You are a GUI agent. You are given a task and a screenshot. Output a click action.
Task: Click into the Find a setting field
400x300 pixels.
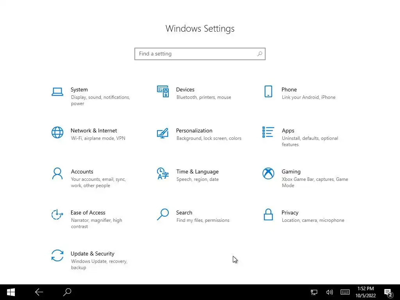[200, 54]
